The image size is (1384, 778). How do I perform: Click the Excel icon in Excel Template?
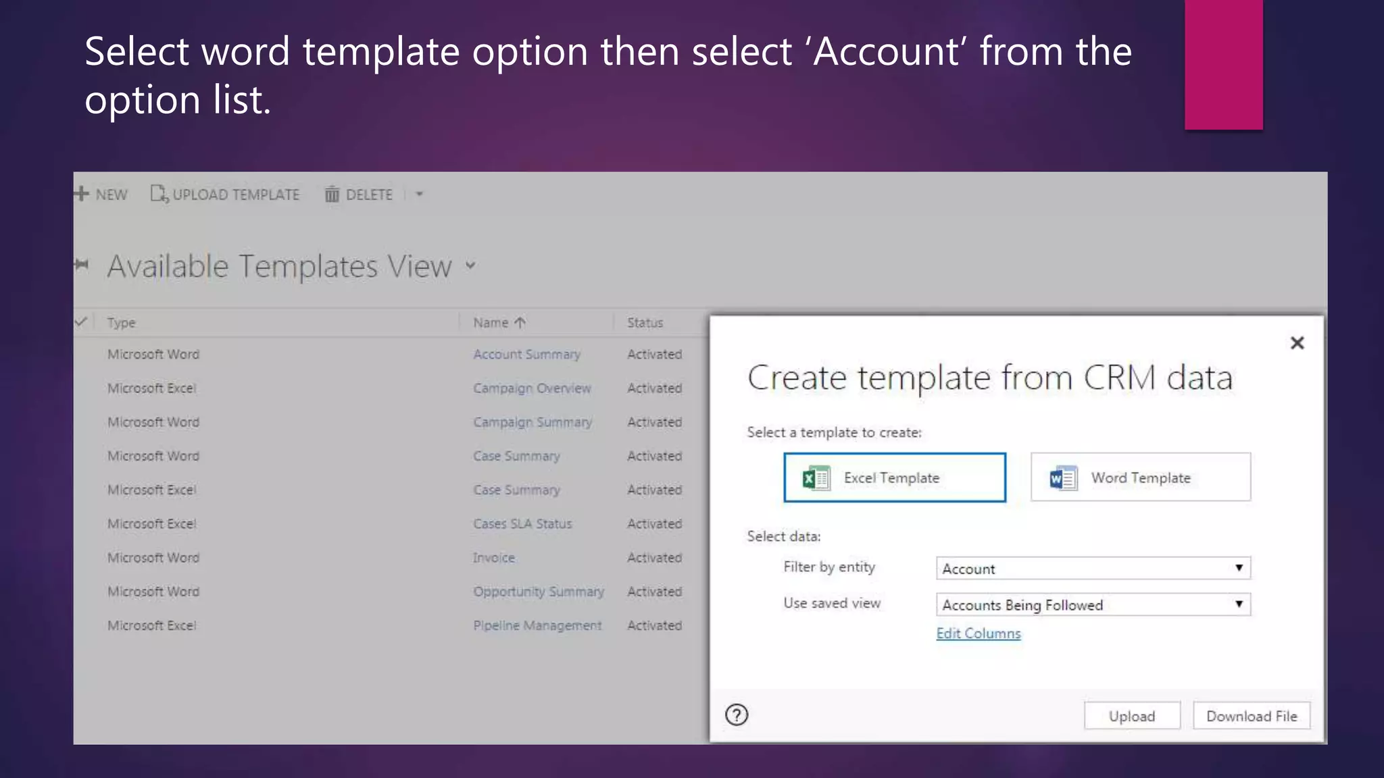coord(816,478)
